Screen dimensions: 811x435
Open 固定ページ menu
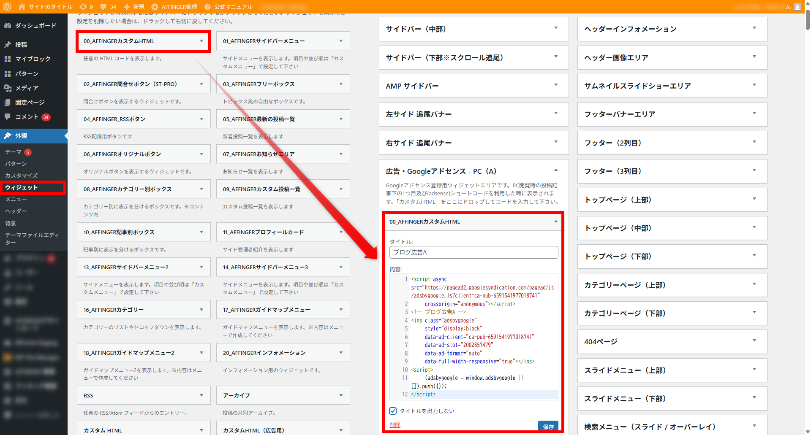[34, 102]
